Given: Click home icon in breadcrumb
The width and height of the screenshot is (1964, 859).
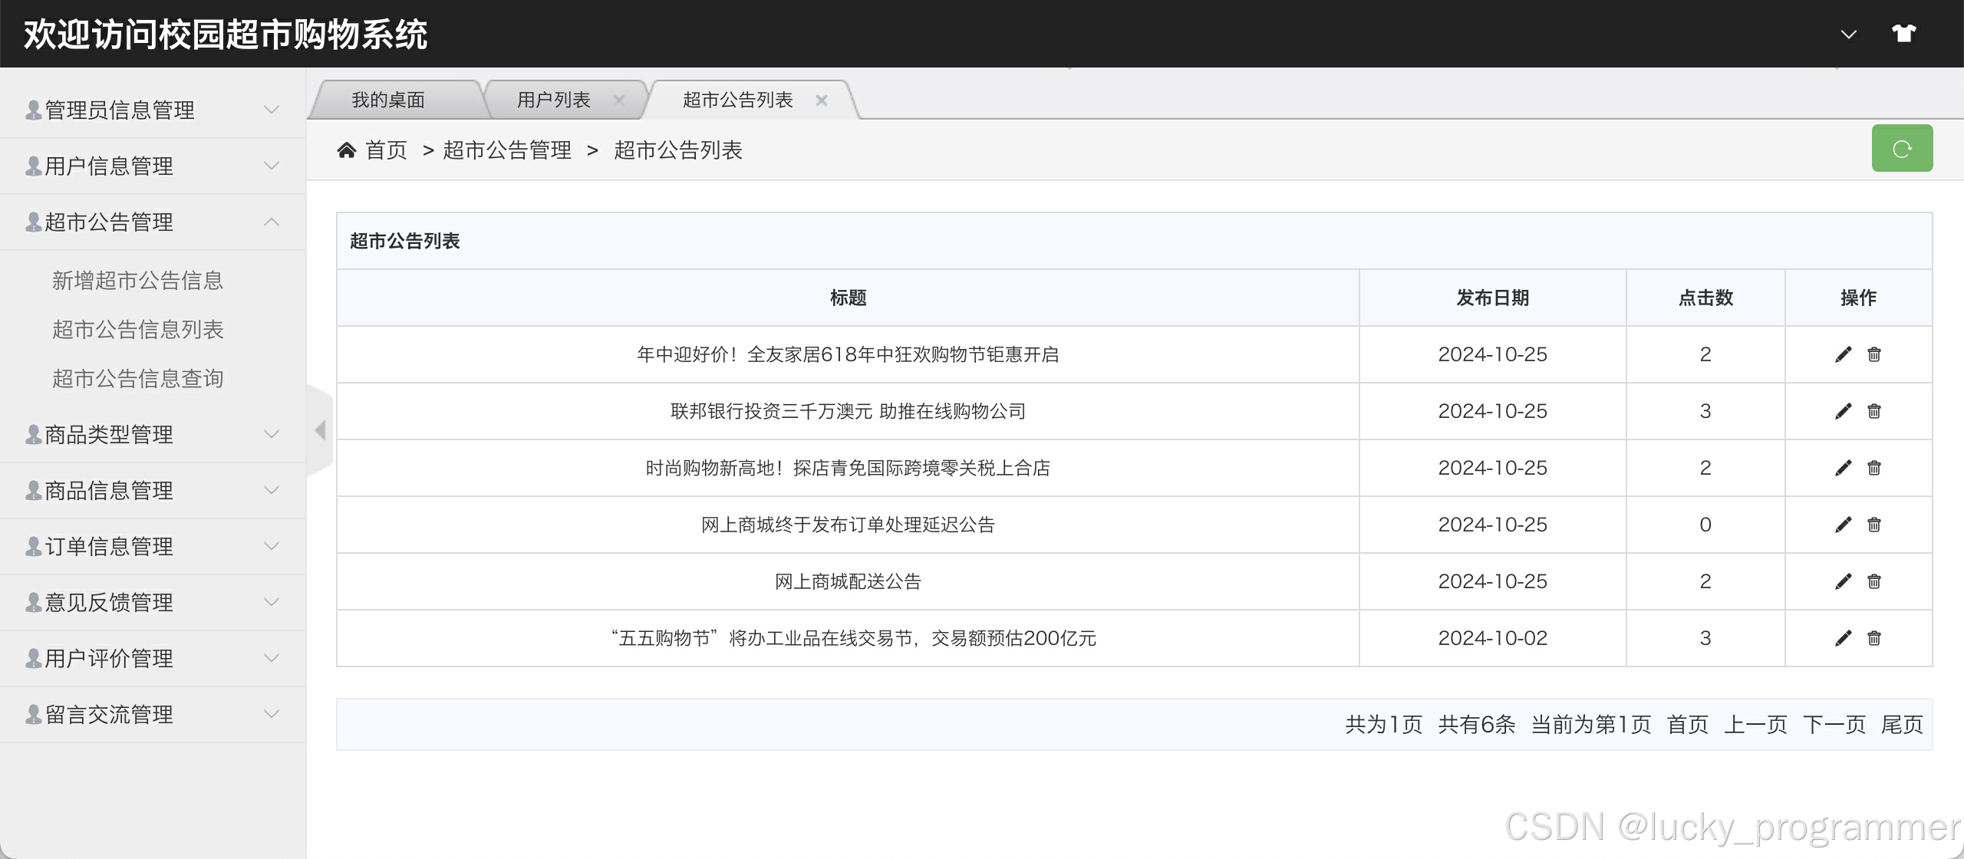Looking at the screenshot, I should [347, 150].
